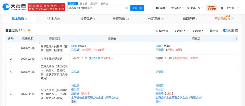Click the help icon beside 历史信息 41
The image size is (245, 106).
(x=232, y=19)
